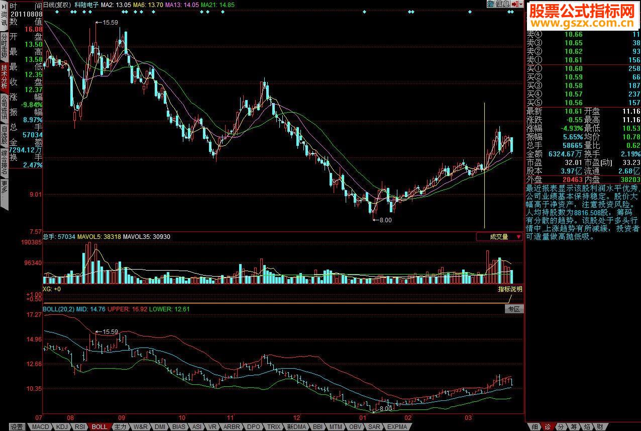Image resolution: width=641 pixels, height=431 pixels.
Task: Click the red arrow panel-collapse icon
Action: click(x=514, y=4)
